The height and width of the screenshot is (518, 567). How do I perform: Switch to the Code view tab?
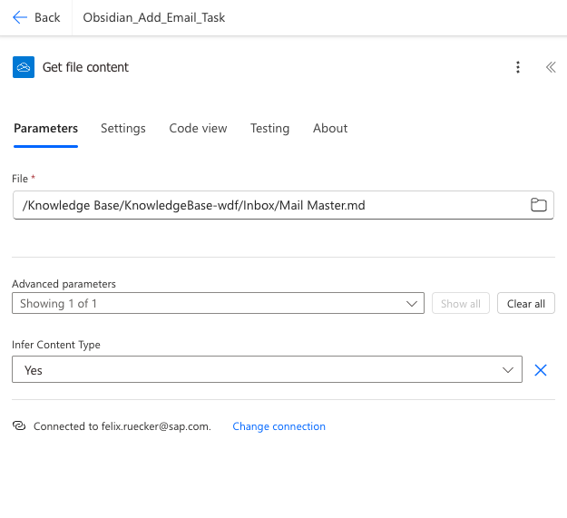198,129
